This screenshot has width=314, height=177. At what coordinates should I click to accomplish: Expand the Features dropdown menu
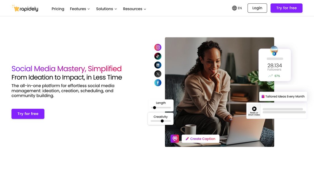click(x=80, y=9)
